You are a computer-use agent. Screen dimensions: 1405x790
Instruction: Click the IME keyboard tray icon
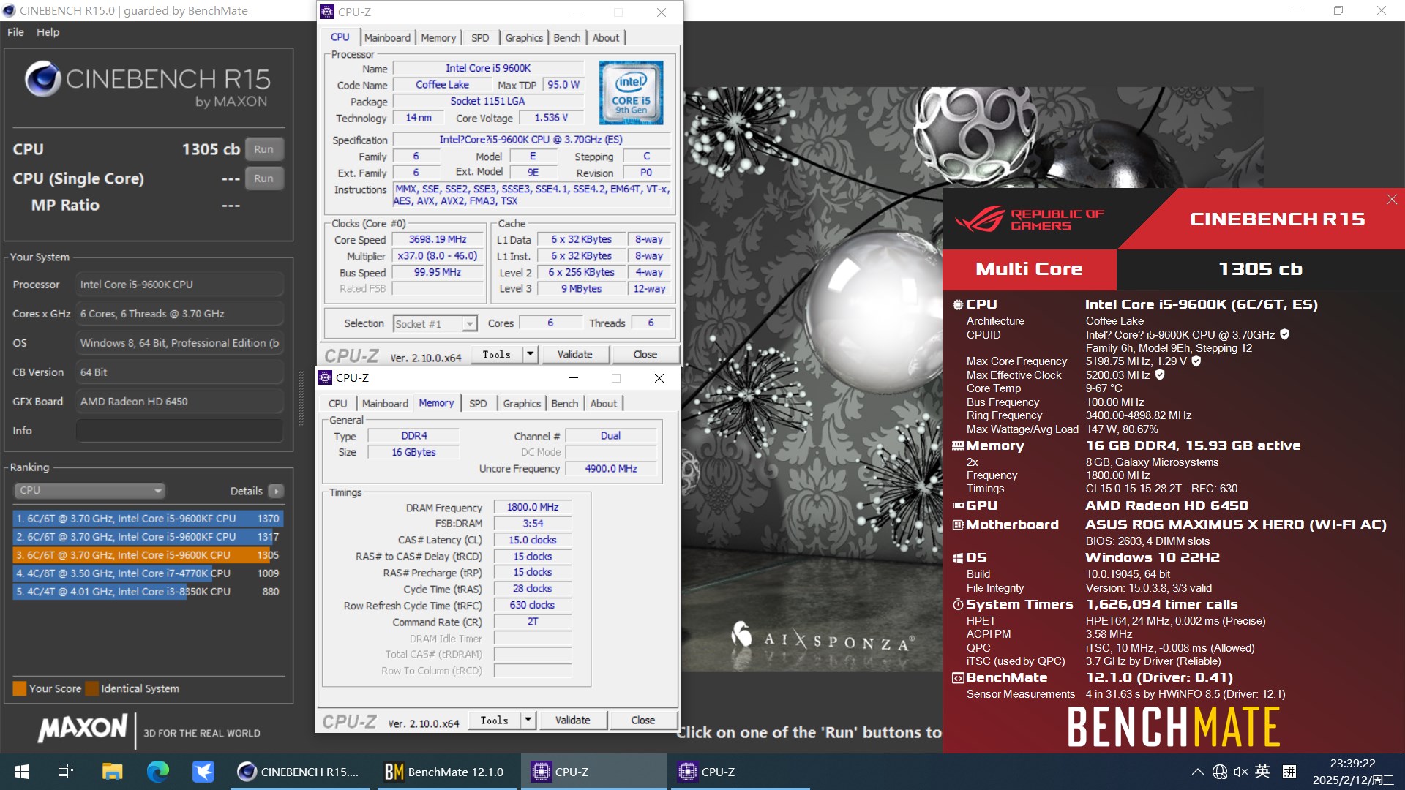coord(1289,772)
